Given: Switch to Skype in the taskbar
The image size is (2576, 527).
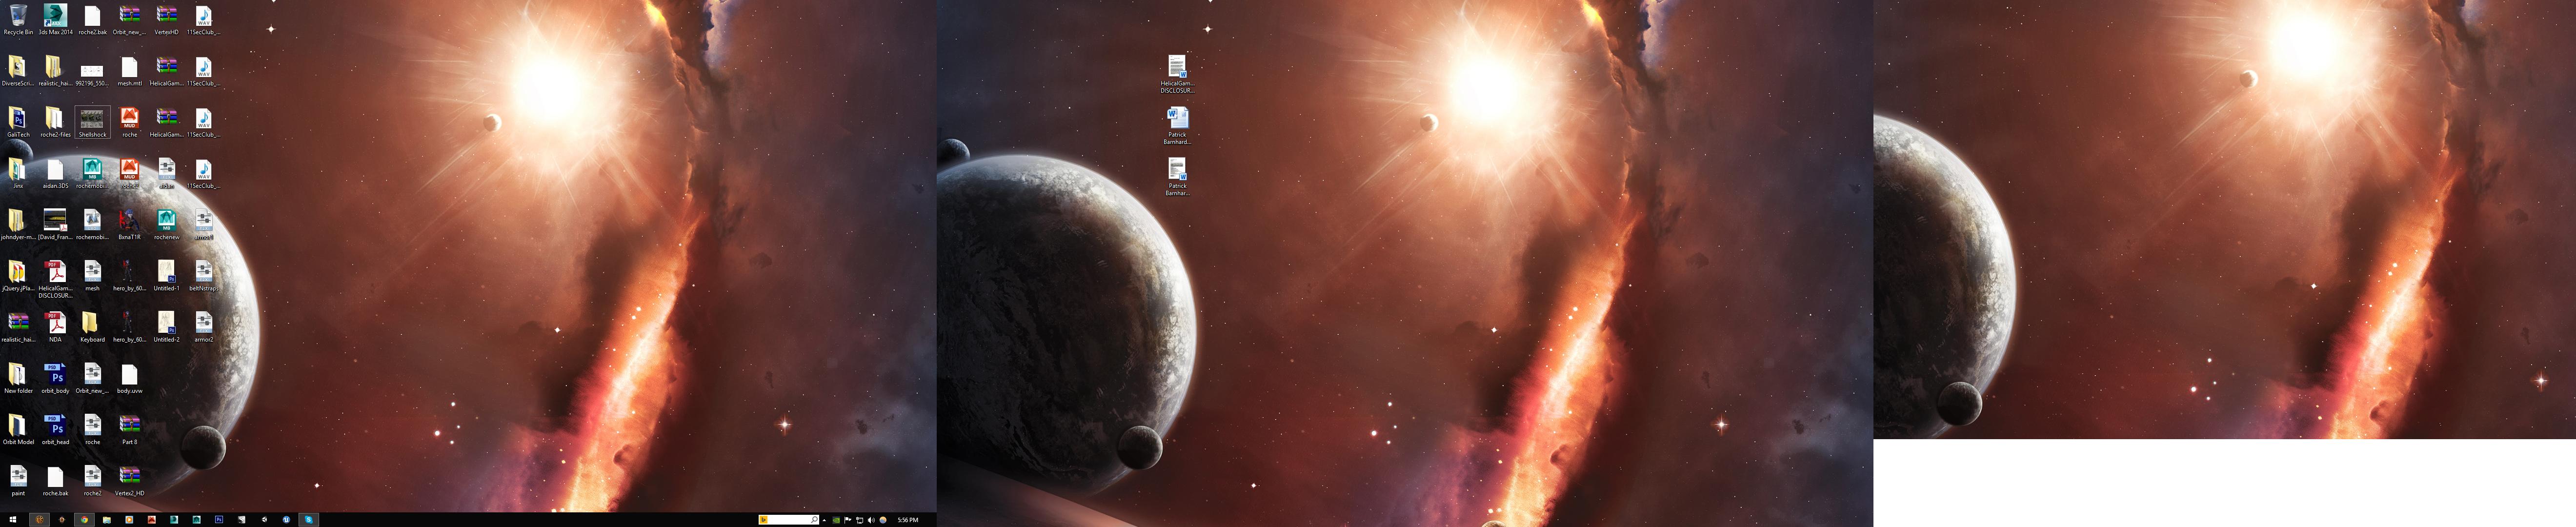Looking at the screenshot, I should pyautogui.click(x=309, y=520).
